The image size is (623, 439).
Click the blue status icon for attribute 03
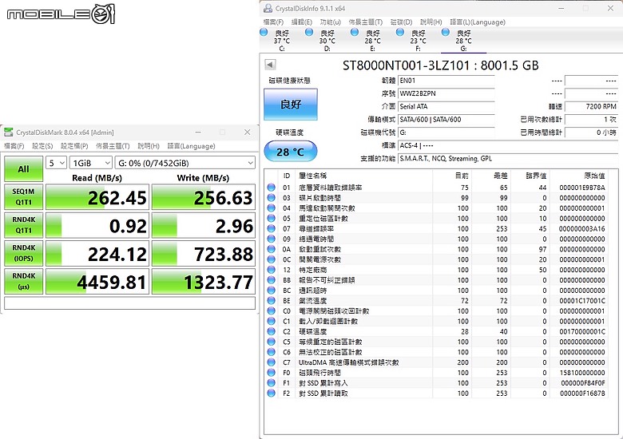click(272, 198)
